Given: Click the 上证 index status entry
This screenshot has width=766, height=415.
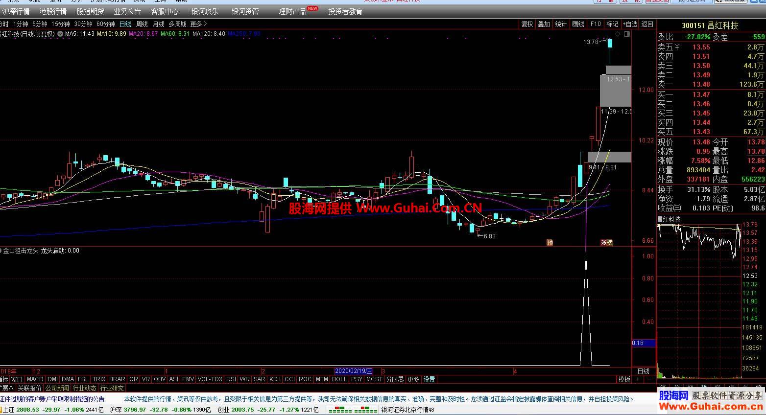Looking at the screenshot, I should pos(54,410).
